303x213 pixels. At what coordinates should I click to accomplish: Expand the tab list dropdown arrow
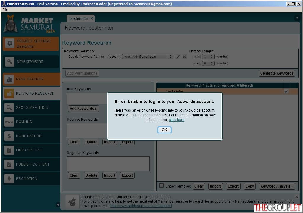point(297,18)
